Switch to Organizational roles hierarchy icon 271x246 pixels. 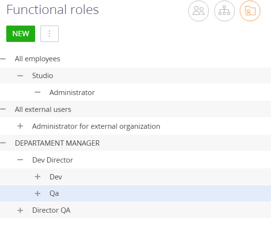pos(224,11)
